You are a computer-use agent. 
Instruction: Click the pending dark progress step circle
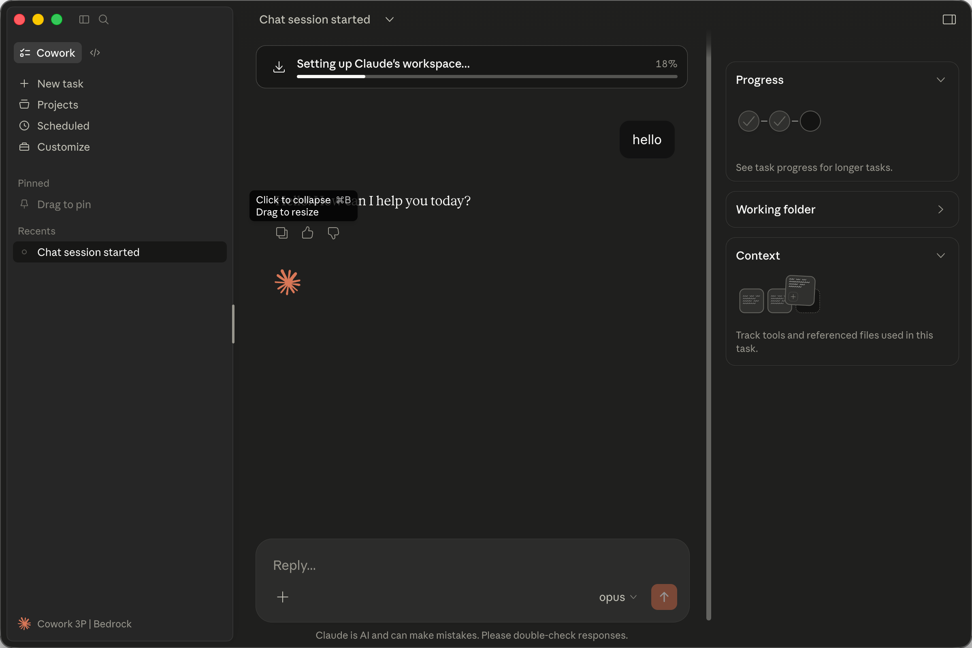[810, 121]
